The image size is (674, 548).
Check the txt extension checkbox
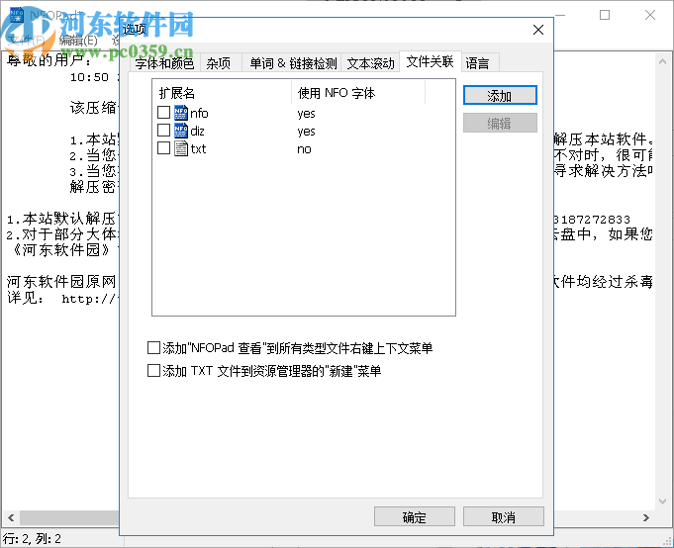click(163, 148)
